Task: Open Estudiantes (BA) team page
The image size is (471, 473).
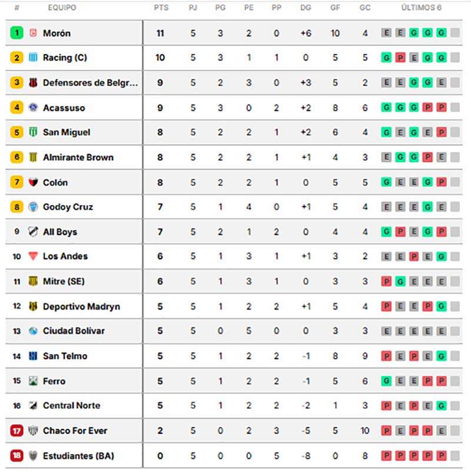Action: point(78,456)
